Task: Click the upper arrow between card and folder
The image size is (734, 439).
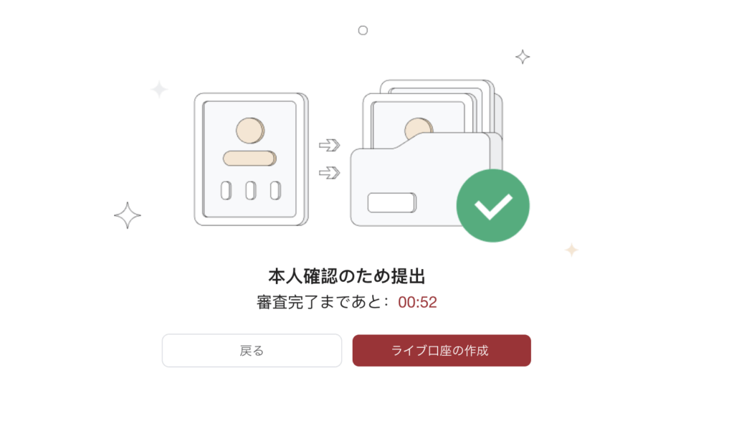Action: tap(330, 145)
